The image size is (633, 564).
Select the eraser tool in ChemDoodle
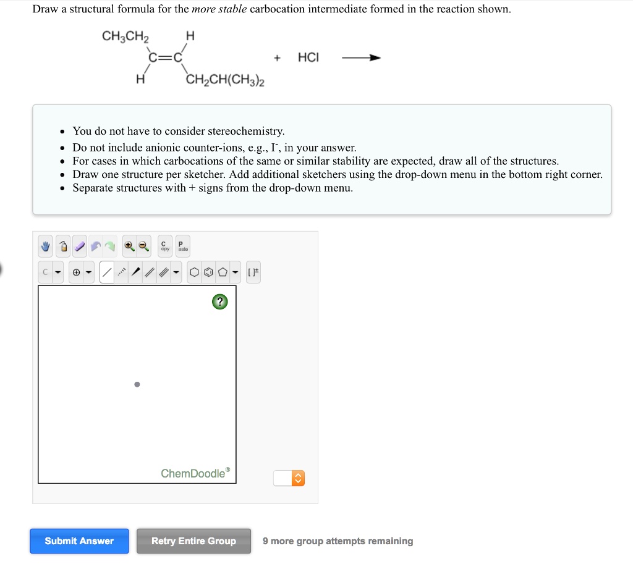click(79, 246)
